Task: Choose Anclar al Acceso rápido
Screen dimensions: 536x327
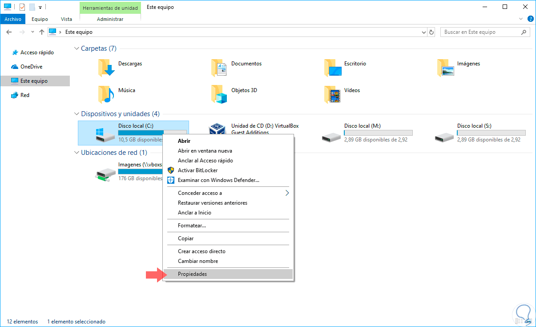Action: (x=228, y=161)
